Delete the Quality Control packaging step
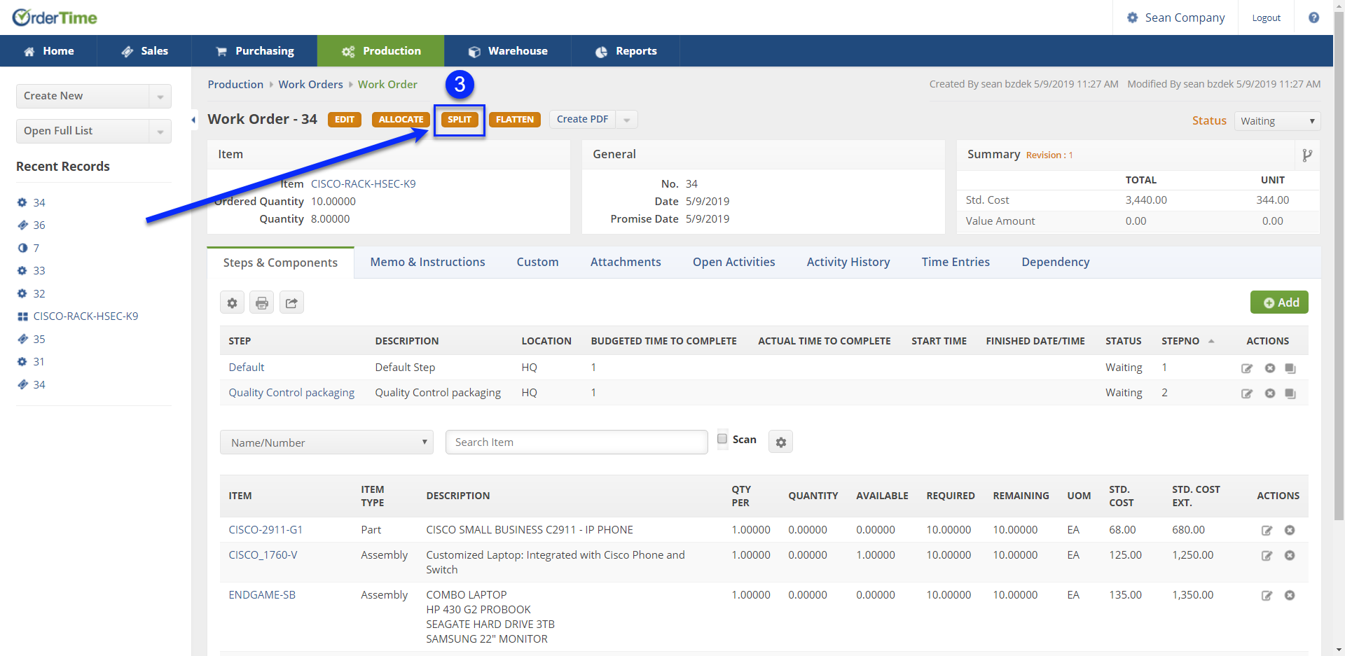Viewport: 1345px width, 656px height. tap(1269, 393)
